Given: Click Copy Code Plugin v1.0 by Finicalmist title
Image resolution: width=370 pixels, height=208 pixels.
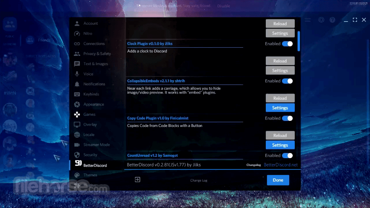Looking at the screenshot, I should click(158, 118).
